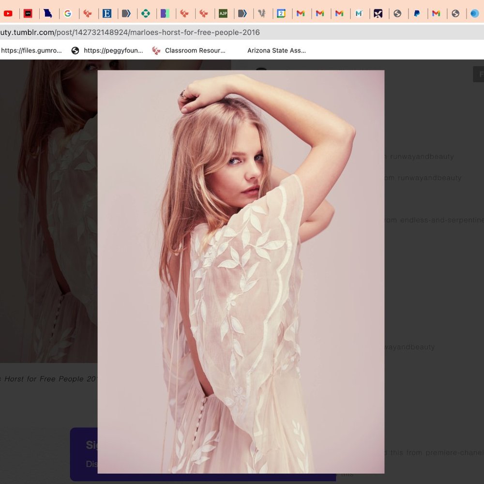Select the tab with the AJP icon
The height and width of the screenshot is (484, 484).
point(223,14)
